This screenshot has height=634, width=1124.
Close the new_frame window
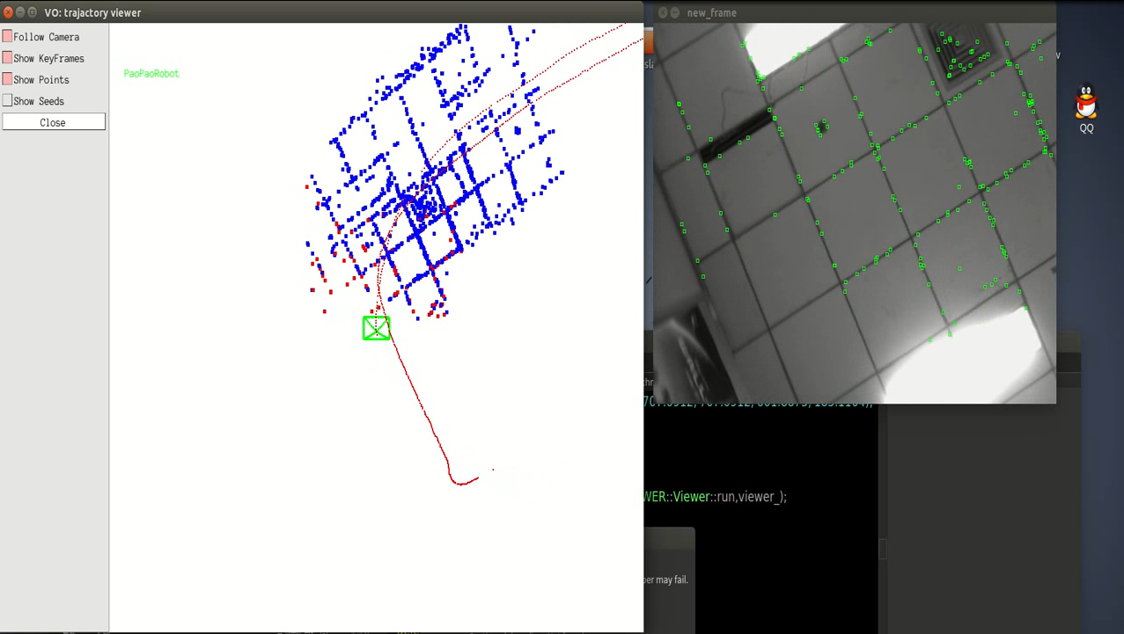click(663, 12)
